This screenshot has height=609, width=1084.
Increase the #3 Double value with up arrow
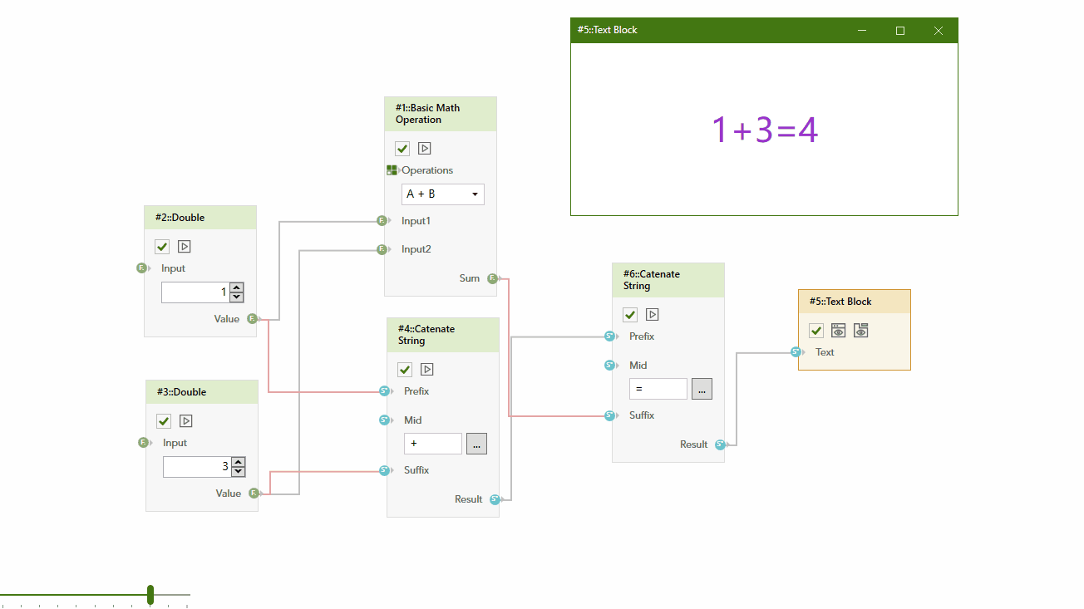point(239,462)
